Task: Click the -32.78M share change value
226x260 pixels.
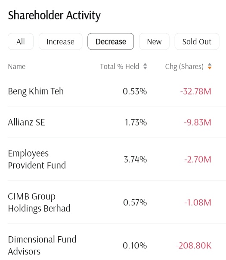Action: point(195,91)
